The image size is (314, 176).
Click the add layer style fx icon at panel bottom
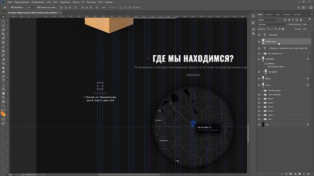(x=287, y=174)
